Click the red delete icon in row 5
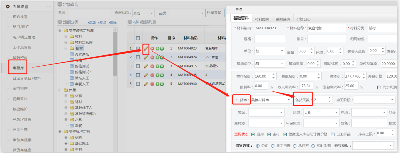This screenshot has height=153, width=400. click(x=152, y=84)
